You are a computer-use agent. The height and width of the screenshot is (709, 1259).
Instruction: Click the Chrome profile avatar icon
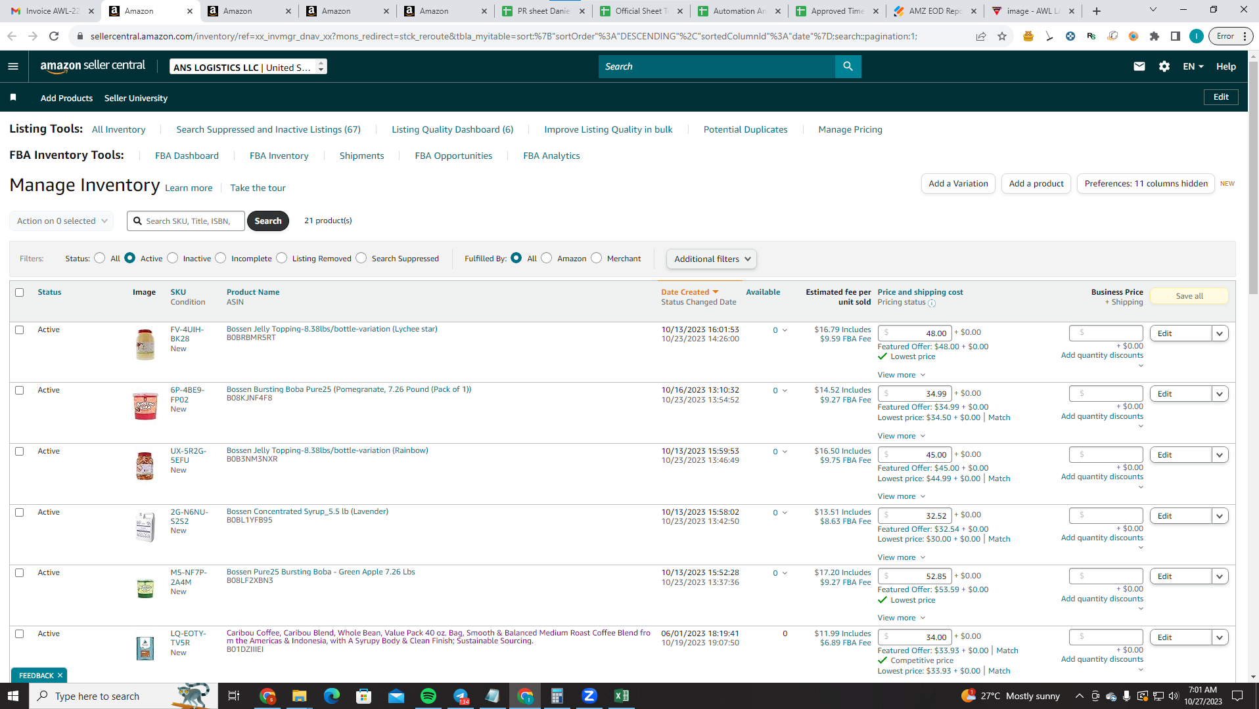coord(1197,36)
